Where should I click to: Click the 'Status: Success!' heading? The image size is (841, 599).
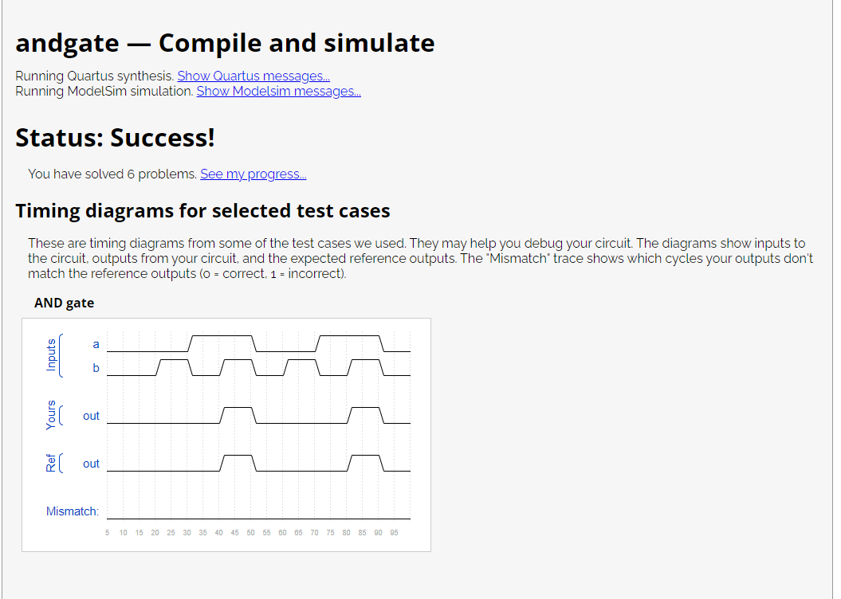(115, 138)
